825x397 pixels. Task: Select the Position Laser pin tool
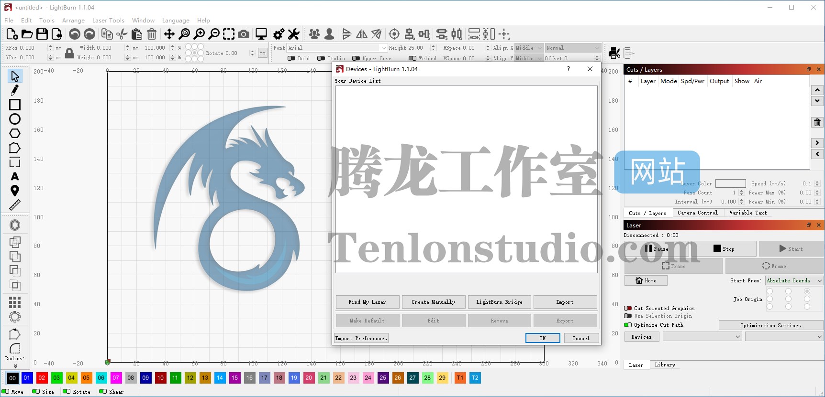15,191
